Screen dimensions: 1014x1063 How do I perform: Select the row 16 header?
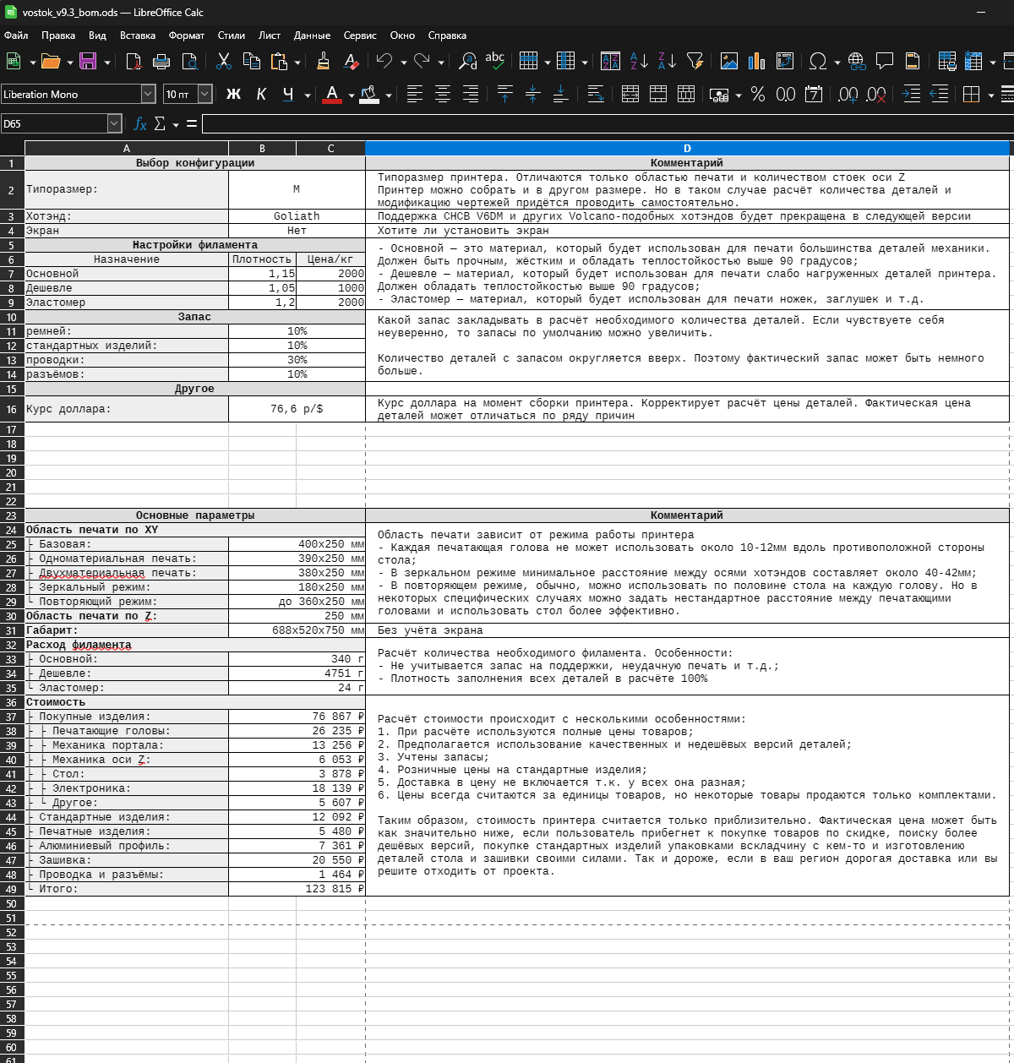[x=12, y=409]
